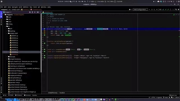This screenshot has width=180, height=101.
Task: Click the Git push arrow icon
Action: (168, 10)
